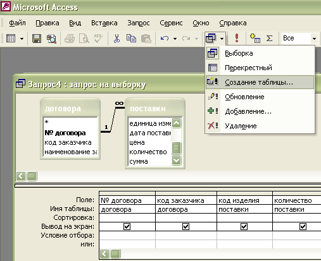Click the Запрос4 window icon
Image resolution: width=321 pixels, height=261 pixels.
point(20,84)
